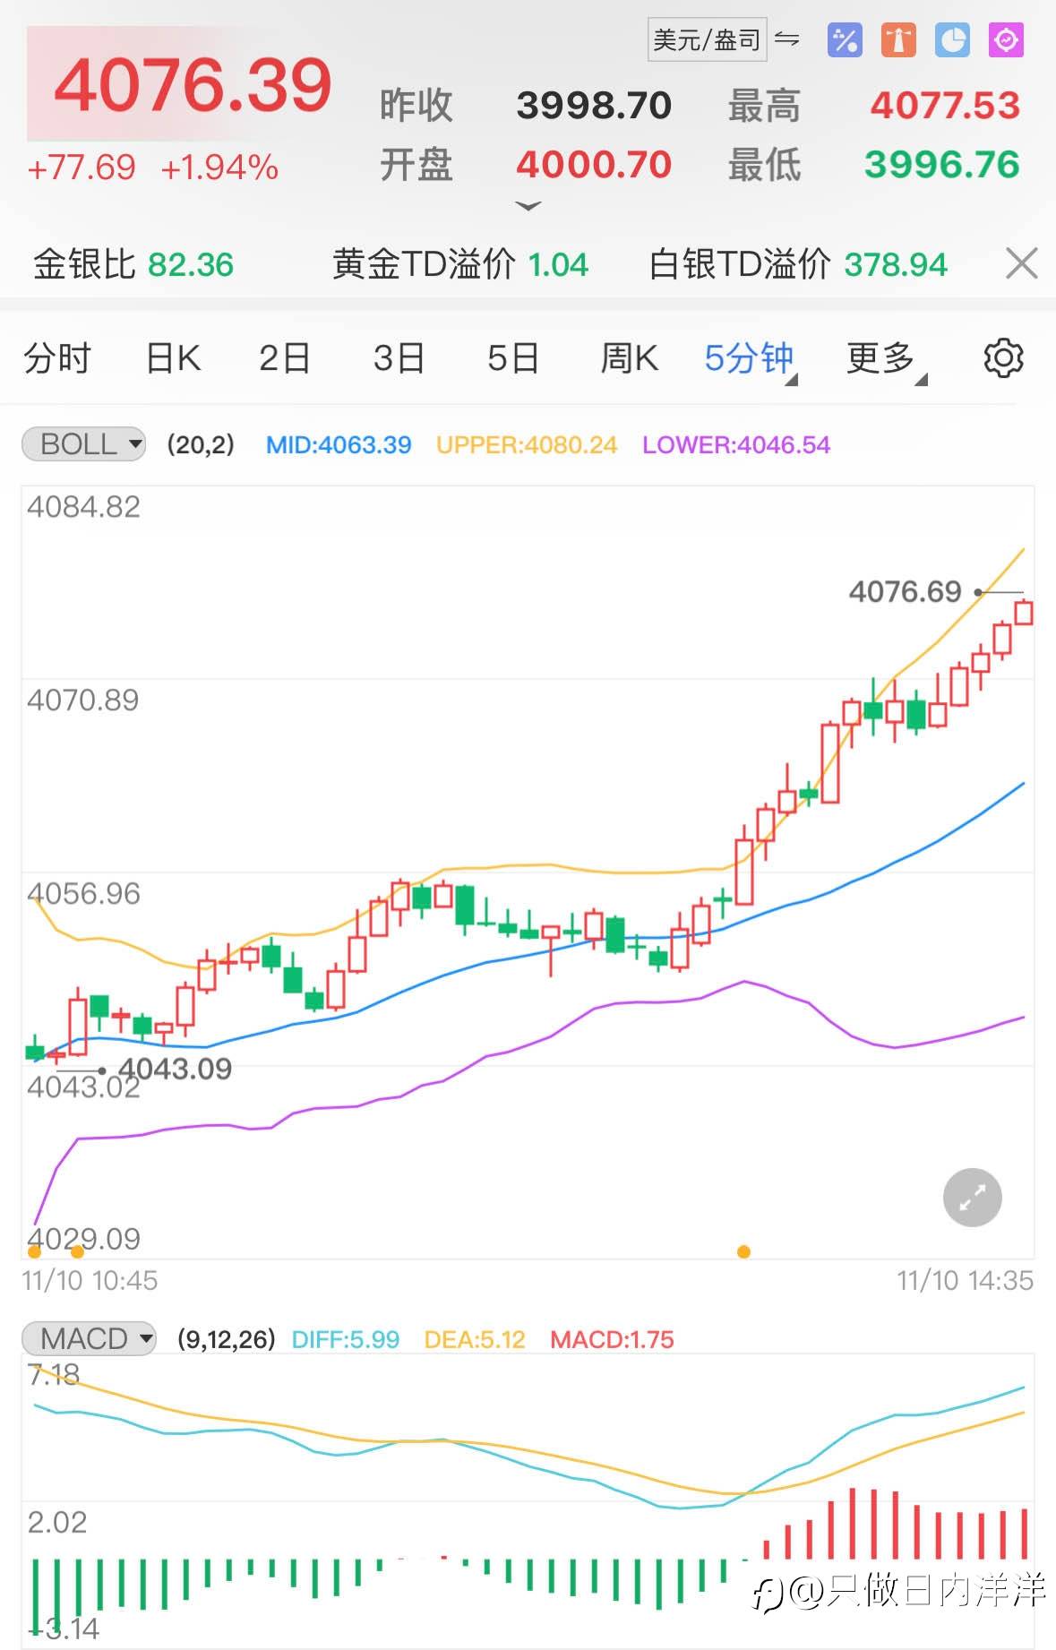Viewport: 1056px width, 1650px height.
Task: Select the 分时 chart tab
Action: coord(57,358)
